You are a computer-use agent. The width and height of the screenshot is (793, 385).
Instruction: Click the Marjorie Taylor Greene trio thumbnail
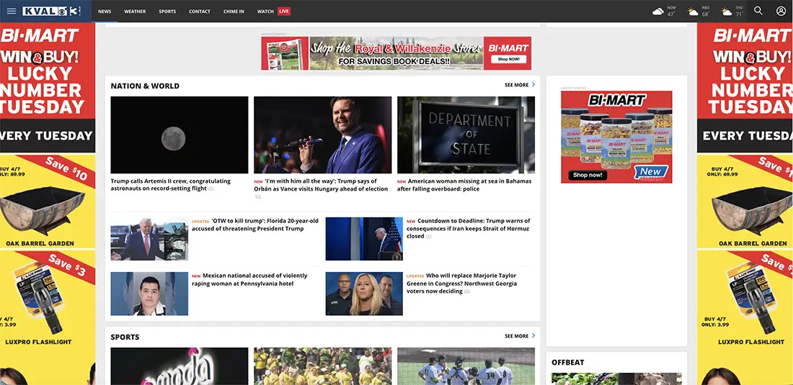tap(364, 294)
